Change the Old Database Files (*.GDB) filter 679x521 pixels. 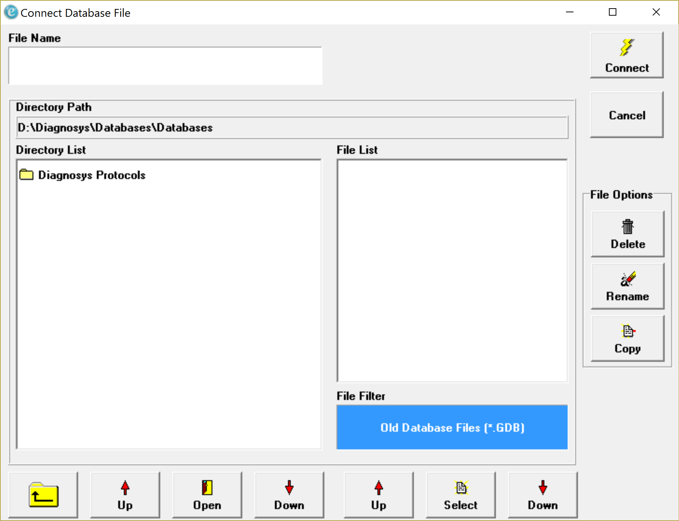452,427
